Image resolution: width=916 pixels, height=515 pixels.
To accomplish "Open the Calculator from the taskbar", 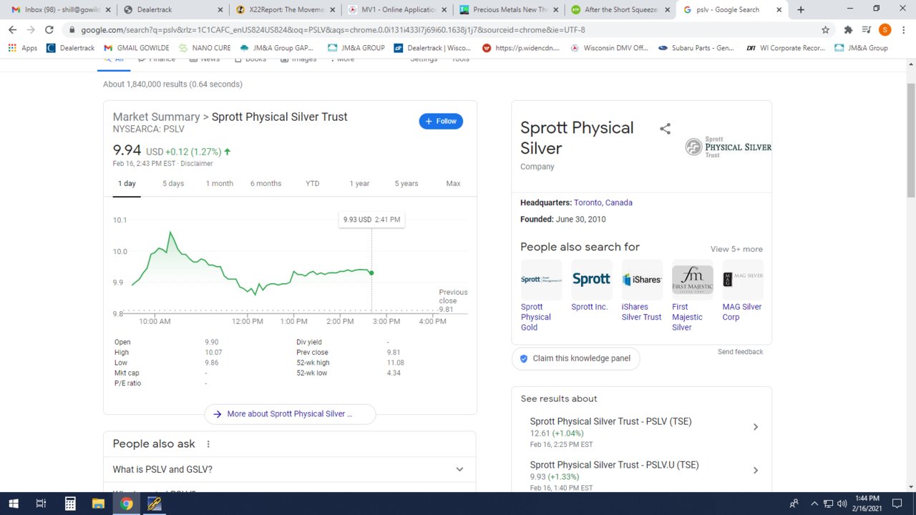I will click(x=70, y=504).
